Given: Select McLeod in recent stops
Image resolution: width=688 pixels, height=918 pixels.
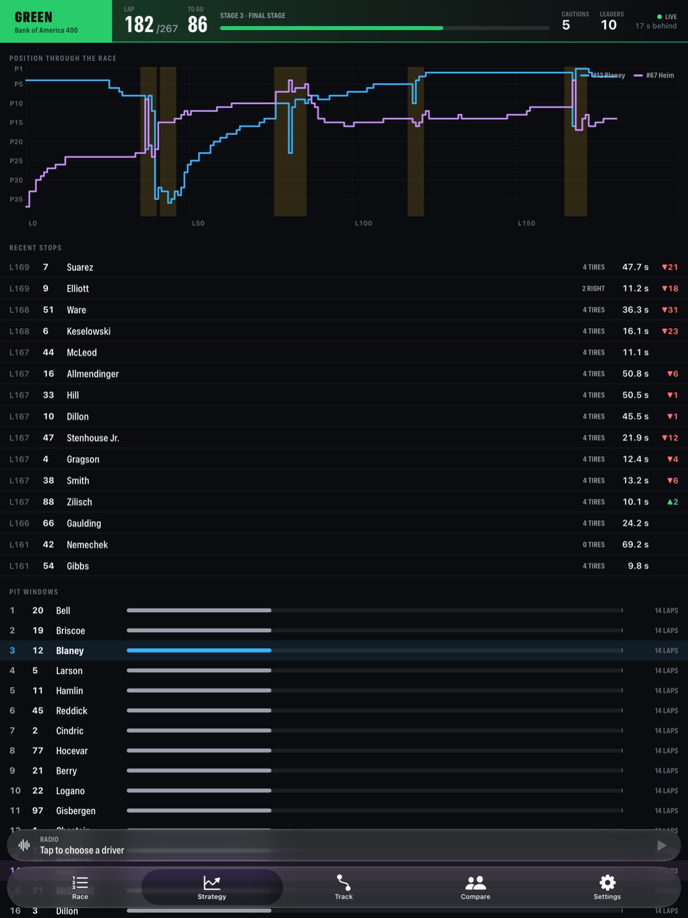Looking at the screenshot, I should point(344,352).
